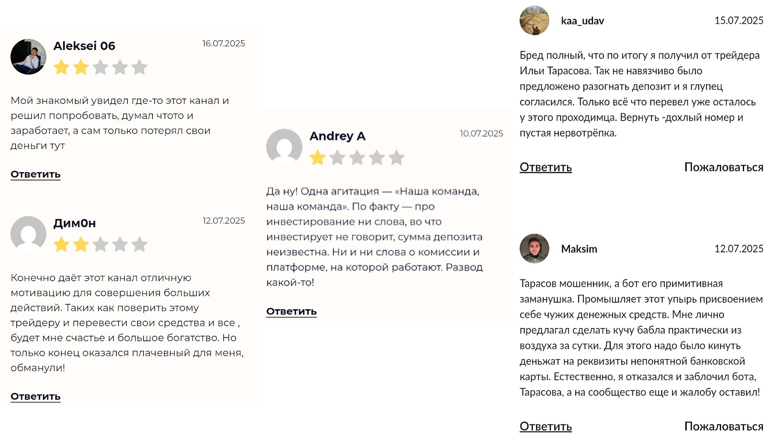Click Ответить under Maksim's review
Viewport: 770px width, 433px height.
[x=546, y=426]
